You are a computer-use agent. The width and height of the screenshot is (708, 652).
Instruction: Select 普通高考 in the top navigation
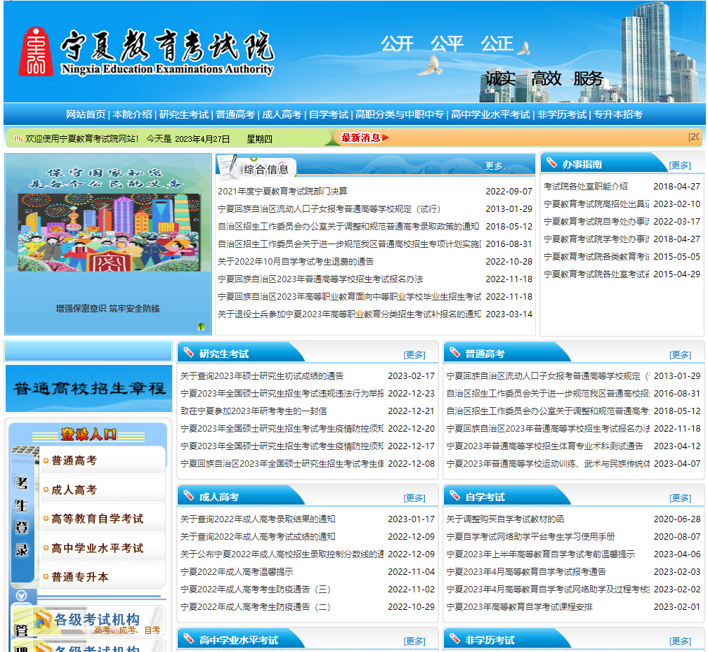pyautogui.click(x=235, y=114)
